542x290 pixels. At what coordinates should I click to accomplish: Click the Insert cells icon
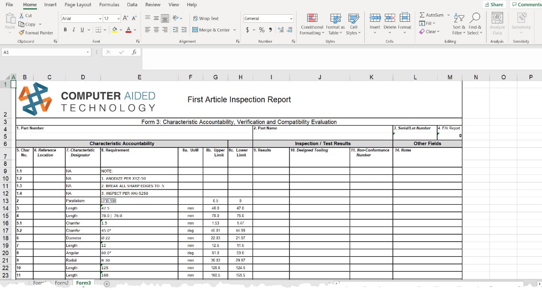375,18
